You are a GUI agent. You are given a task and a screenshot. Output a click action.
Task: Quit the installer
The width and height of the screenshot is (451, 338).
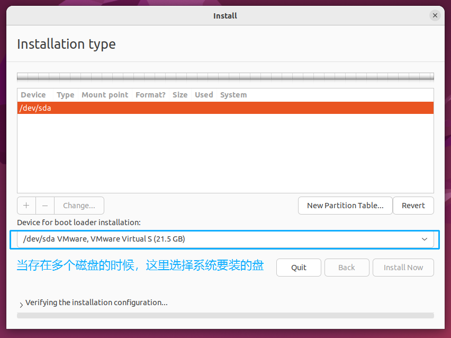(x=299, y=268)
